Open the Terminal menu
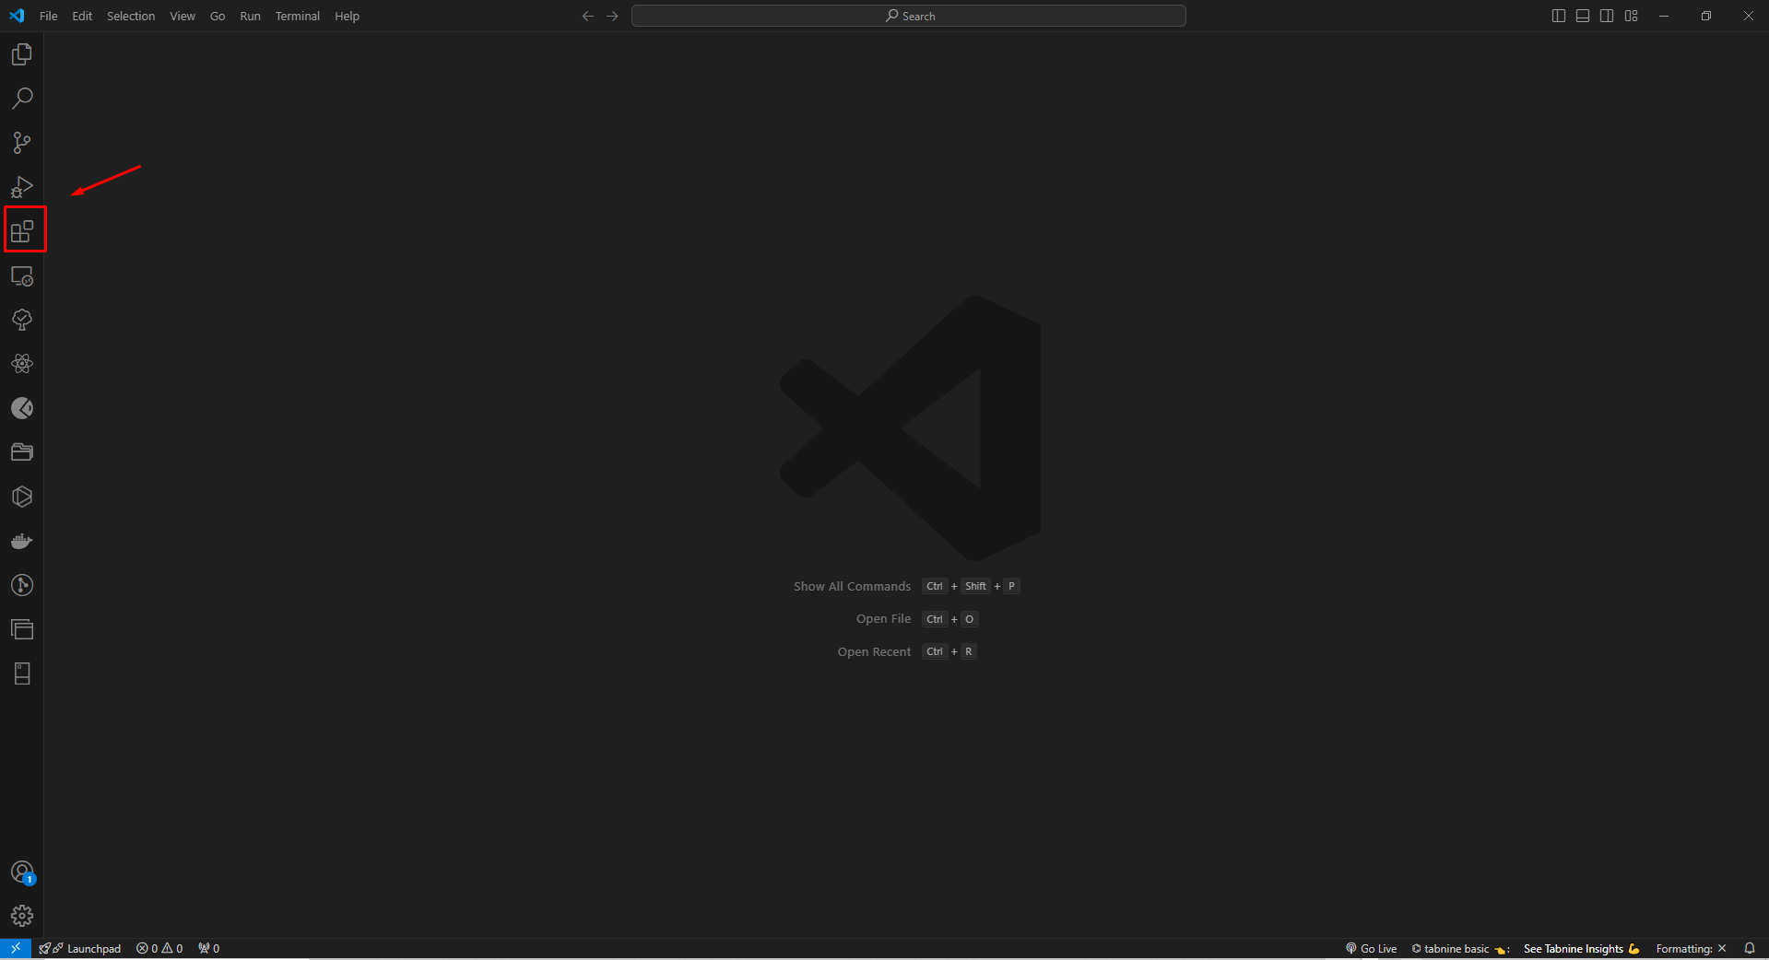Screen dimensions: 1769x960 tap(297, 16)
